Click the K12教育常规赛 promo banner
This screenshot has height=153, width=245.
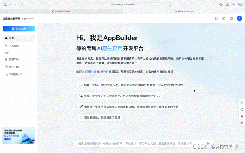[18, 135]
